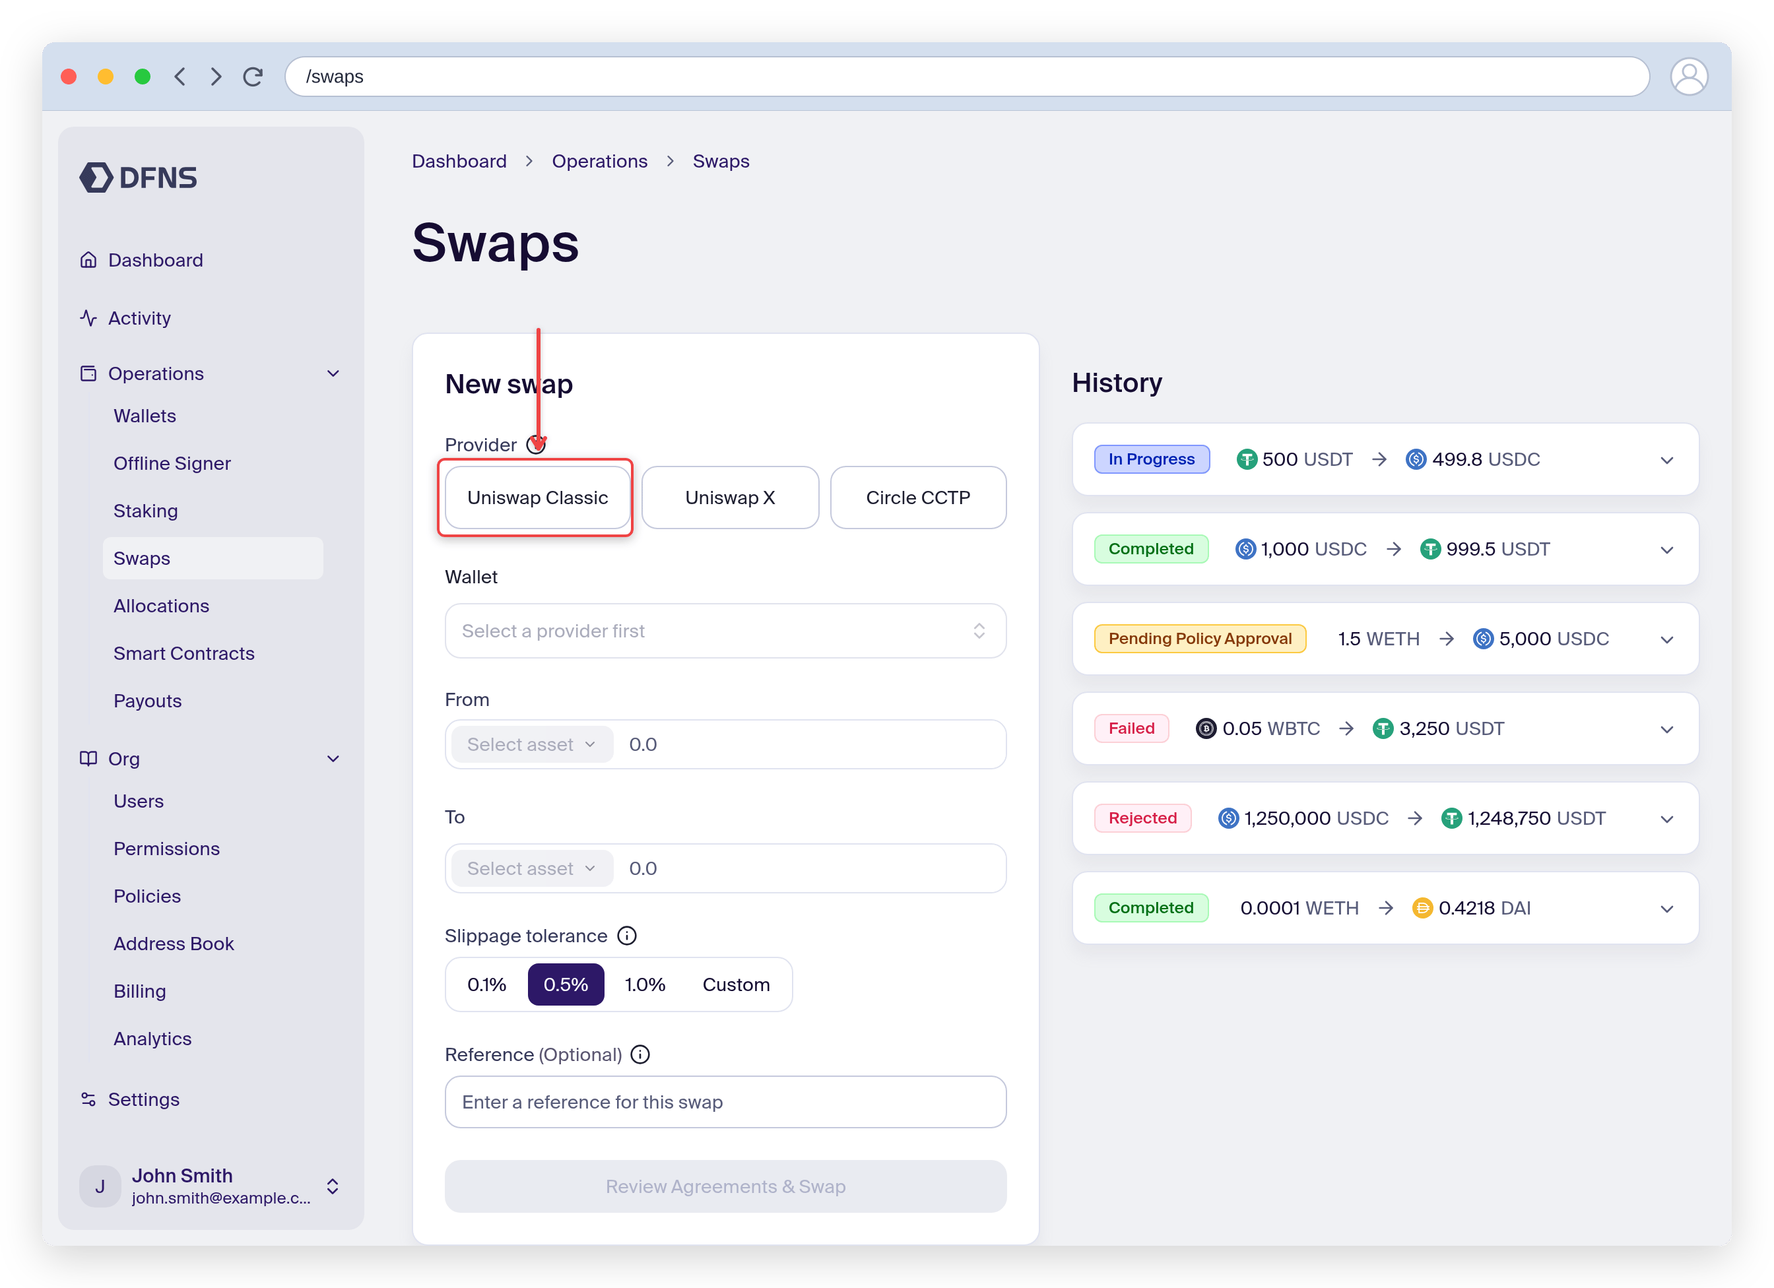This screenshot has height=1288, width=1774.
Task: Click the USDC icon beside 5,000 USDC
Action: tap(1483, 639)
